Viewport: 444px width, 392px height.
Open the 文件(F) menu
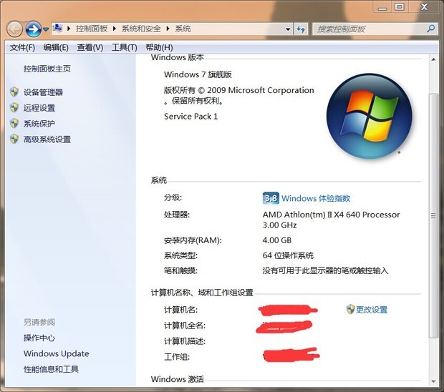[22, 47]
